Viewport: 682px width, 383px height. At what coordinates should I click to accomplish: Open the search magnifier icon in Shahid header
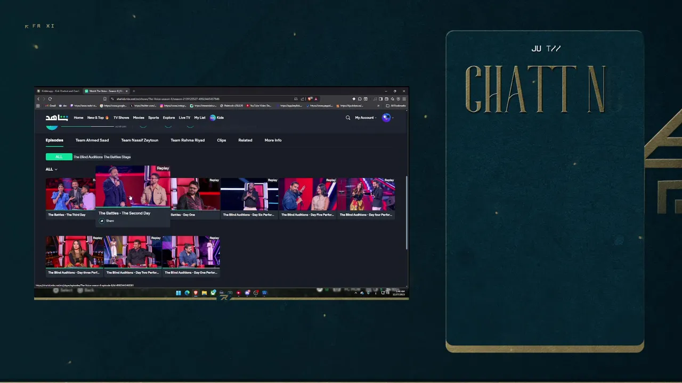pos(348,118)
